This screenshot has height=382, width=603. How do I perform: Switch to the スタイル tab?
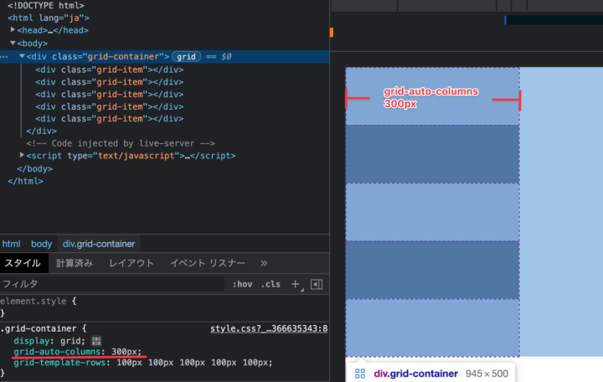tap(23, 263)
